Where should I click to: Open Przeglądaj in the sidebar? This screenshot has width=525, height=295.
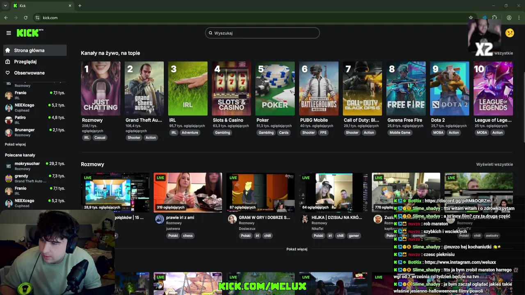tap(35, 61)
